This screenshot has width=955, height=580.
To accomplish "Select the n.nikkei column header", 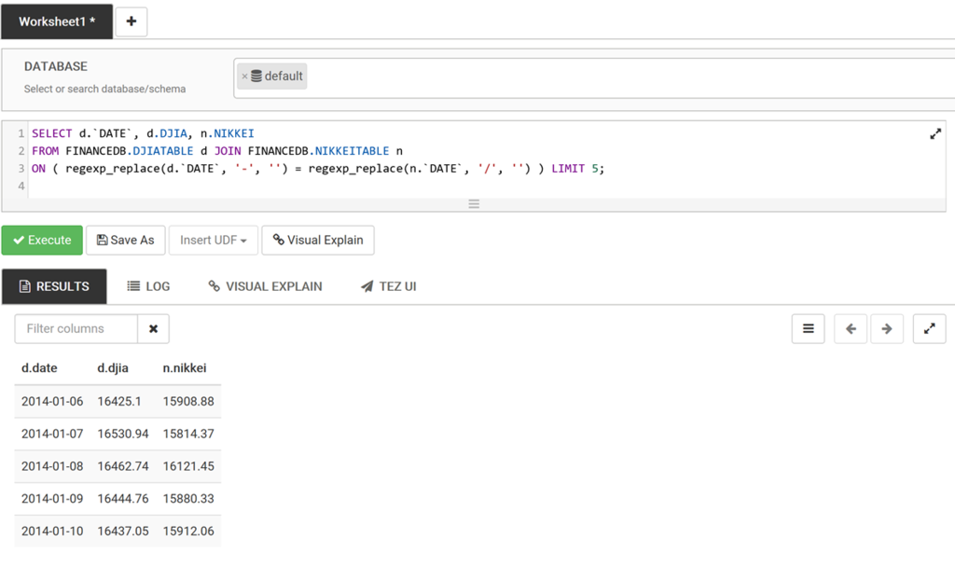I will [x=185, y=368].
